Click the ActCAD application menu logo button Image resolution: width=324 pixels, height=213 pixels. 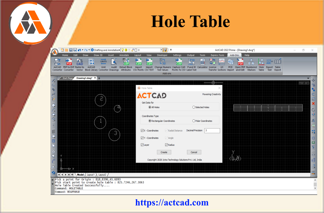click(x=55, y=52)
